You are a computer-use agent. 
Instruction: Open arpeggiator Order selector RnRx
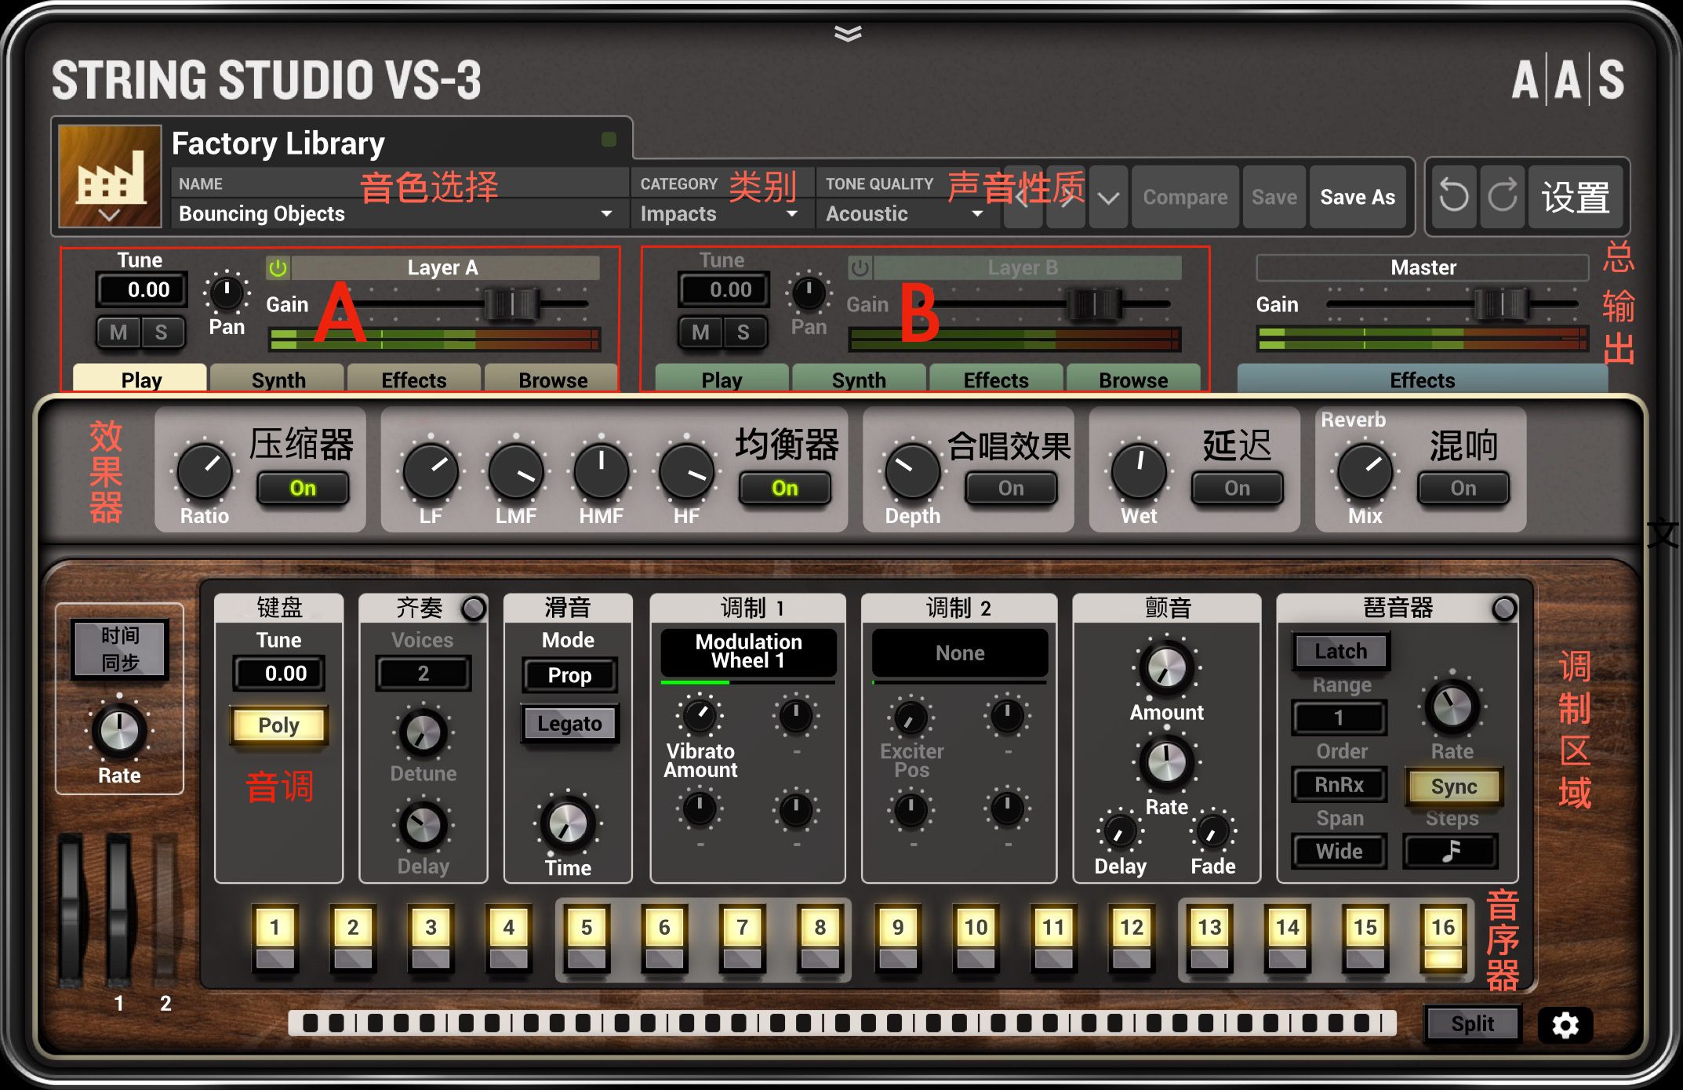click(1339, 784)
